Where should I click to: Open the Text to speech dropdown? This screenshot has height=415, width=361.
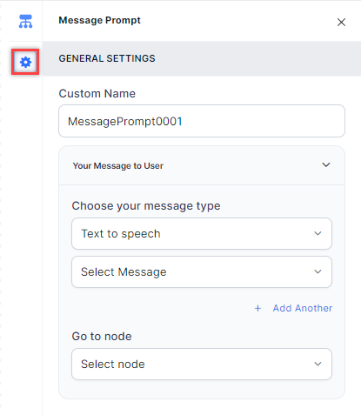pyautogui.click(x=202, y=234)
